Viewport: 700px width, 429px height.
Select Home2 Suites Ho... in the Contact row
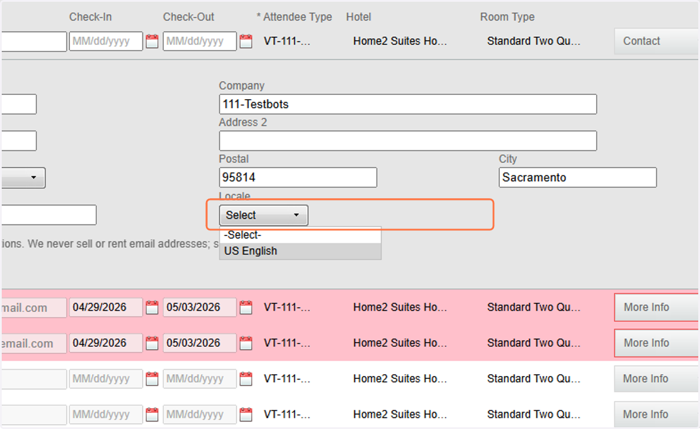click(400, 41)
